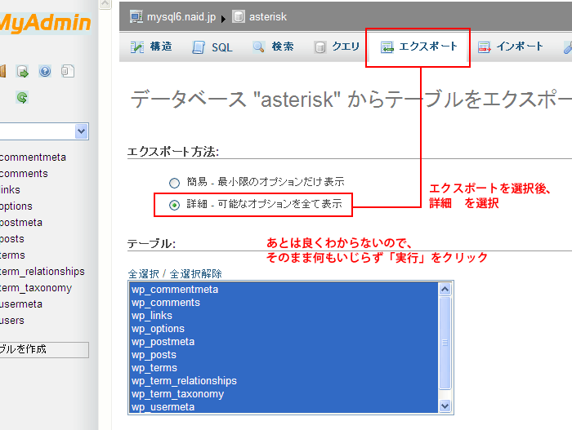Screen dimensions: 572x430
Task: Click the 全選択 select all link
Action: click(x=144, y=273)
